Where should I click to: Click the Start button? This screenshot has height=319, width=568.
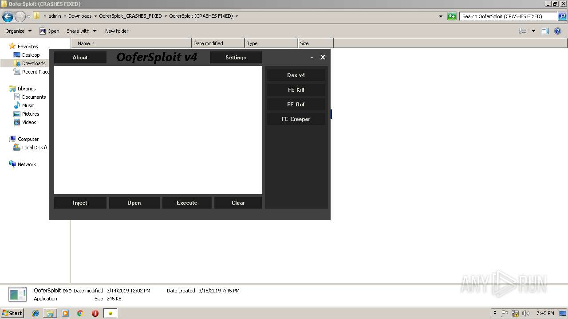click(x=12, y=313)
